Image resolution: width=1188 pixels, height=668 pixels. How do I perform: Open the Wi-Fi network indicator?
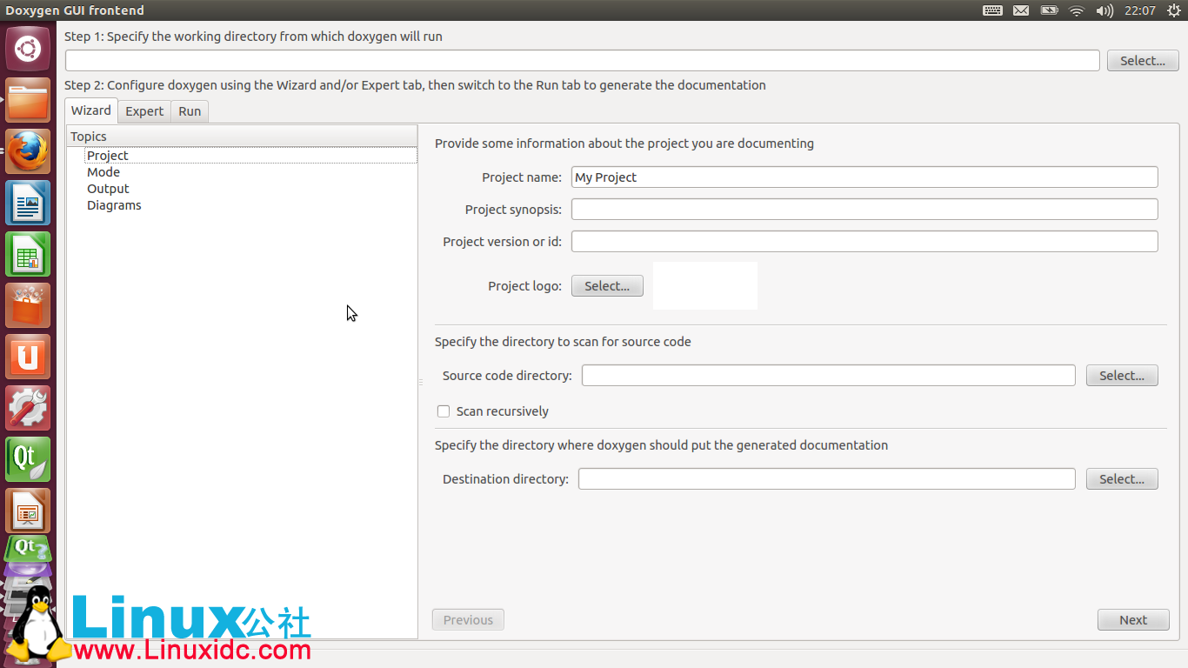pos(1077,10)
